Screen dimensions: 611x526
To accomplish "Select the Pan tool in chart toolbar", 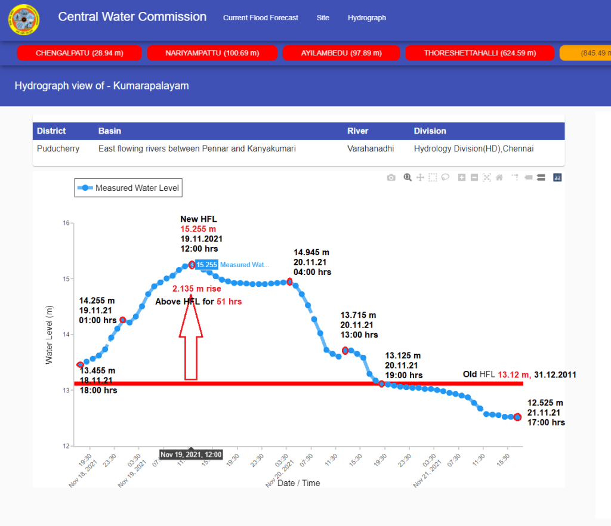I will point(420,177).
